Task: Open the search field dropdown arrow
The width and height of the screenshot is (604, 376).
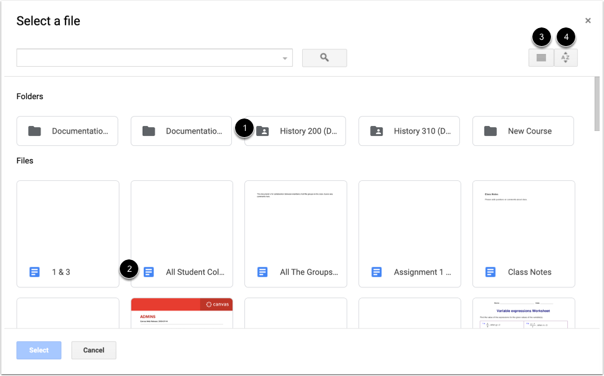Action: coord(284,57)
